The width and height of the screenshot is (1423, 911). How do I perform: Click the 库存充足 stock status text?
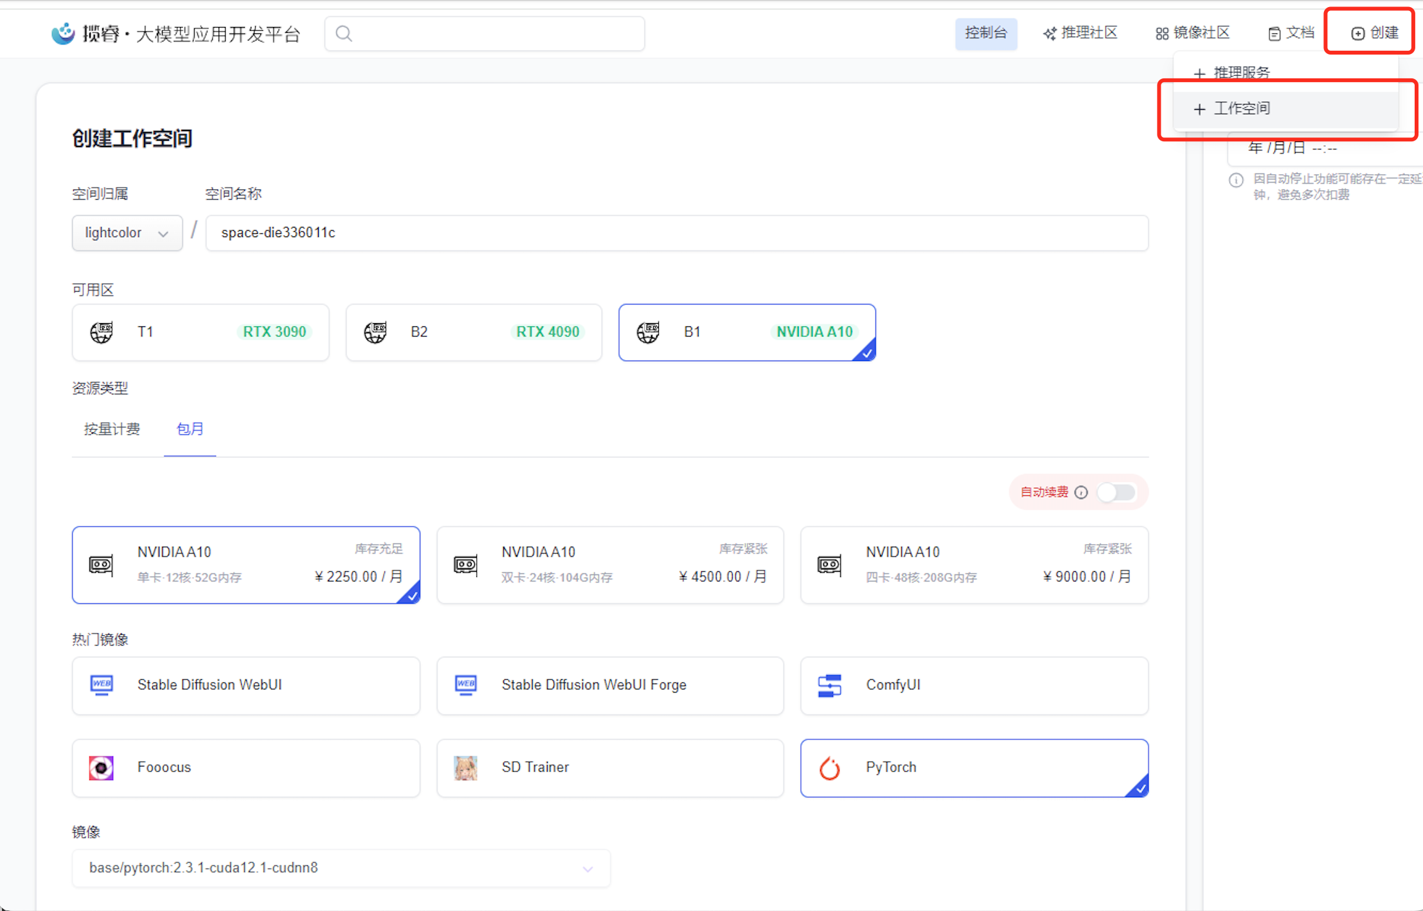379,549
